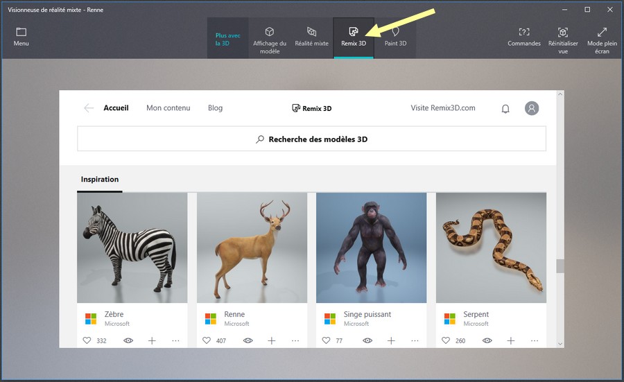The image size is (624, 382).
Task: Click the vertical scrollbar thumb
Action: [x=560, y=266]
